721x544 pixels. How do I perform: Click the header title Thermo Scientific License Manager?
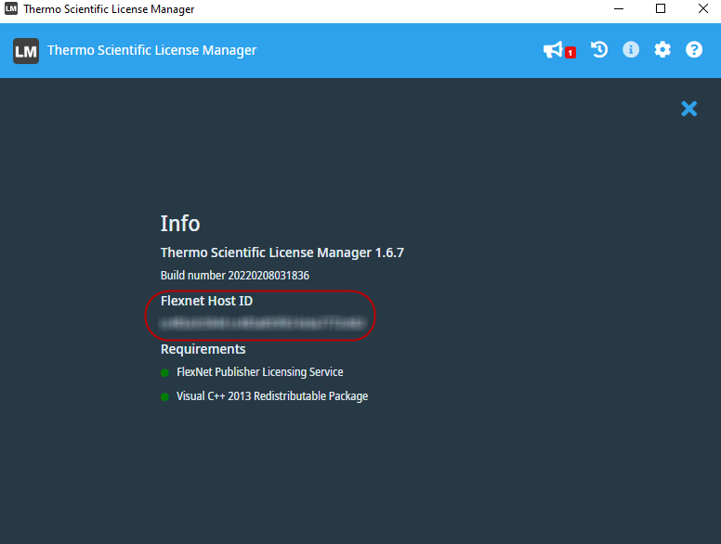click(151, 51)
